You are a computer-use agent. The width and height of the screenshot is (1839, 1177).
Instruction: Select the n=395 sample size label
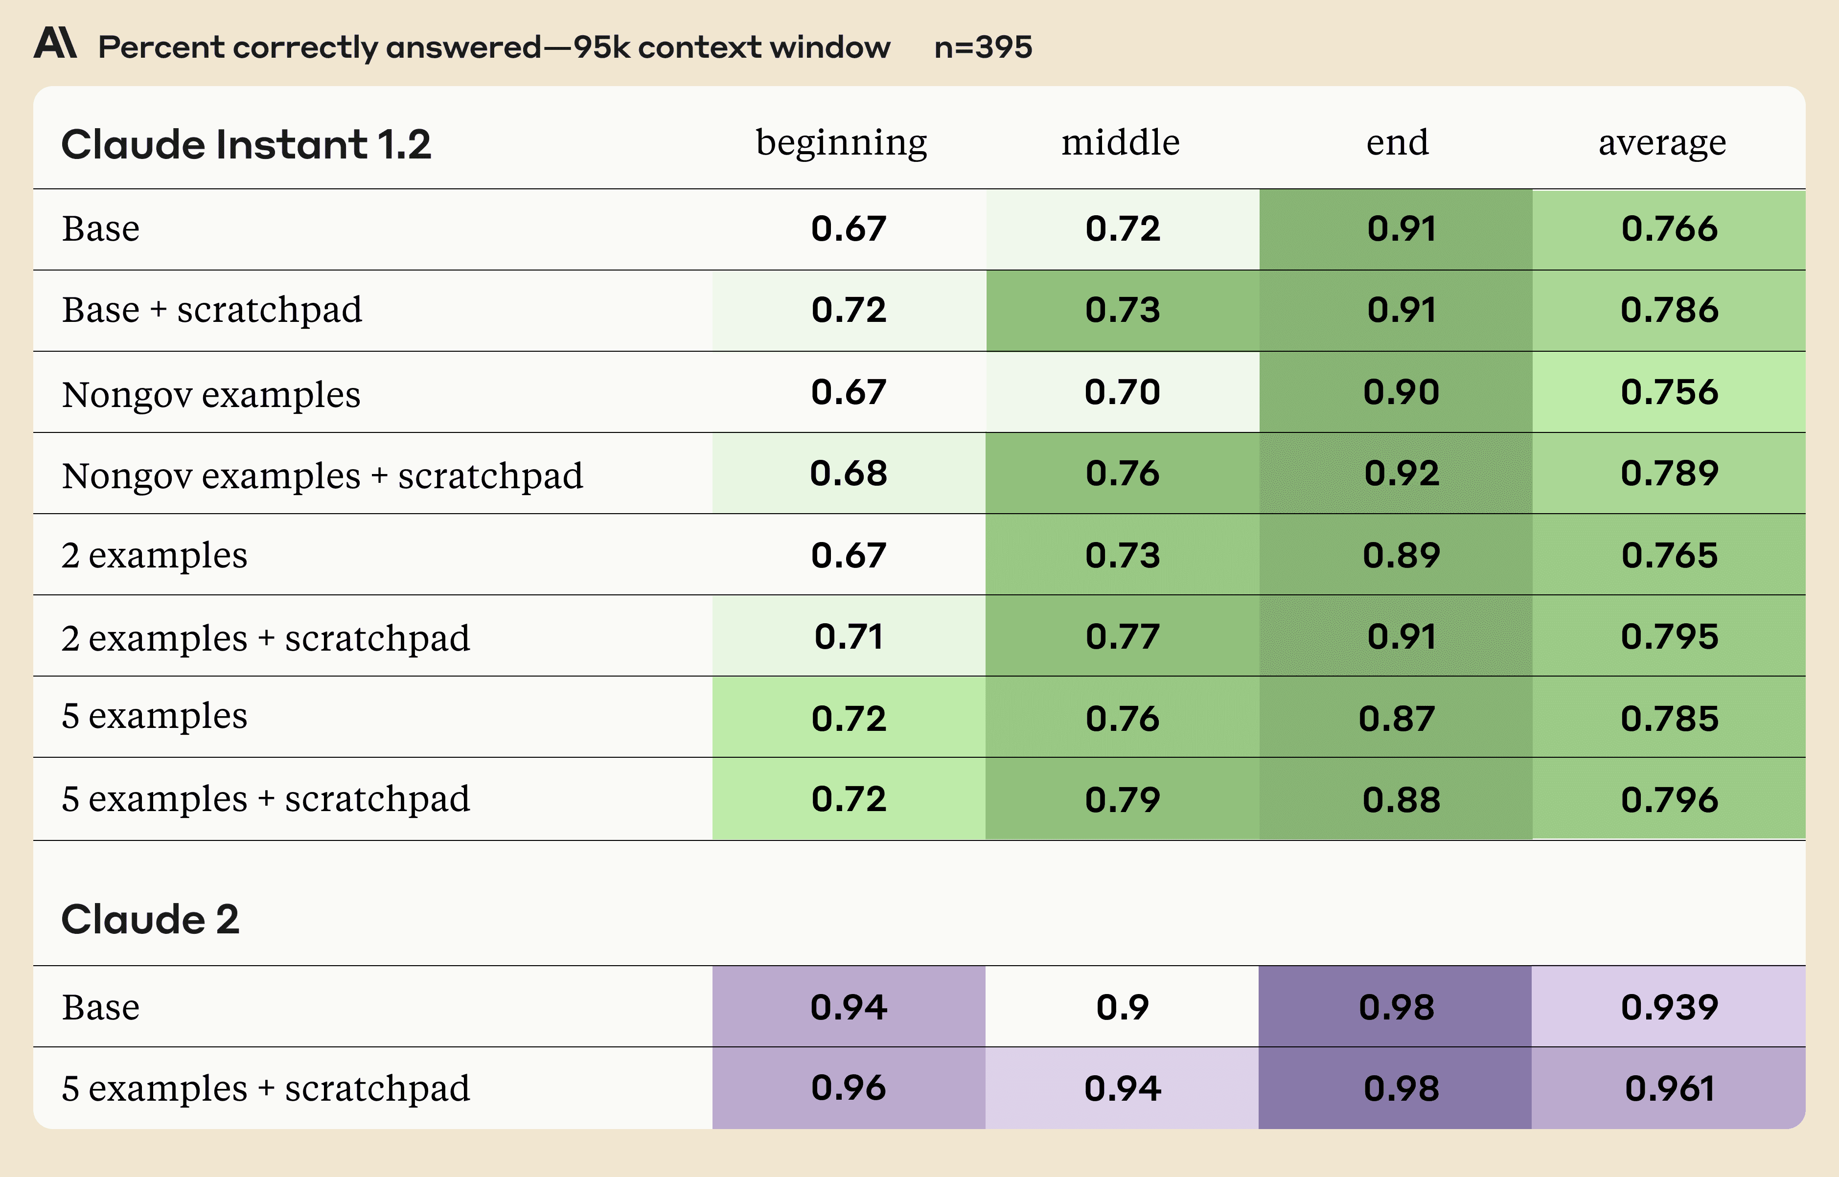coord(983,47)
